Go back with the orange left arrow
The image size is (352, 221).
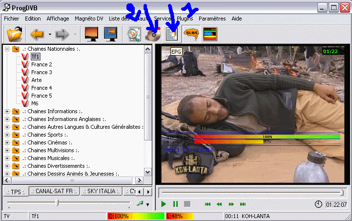pos(37,34)
